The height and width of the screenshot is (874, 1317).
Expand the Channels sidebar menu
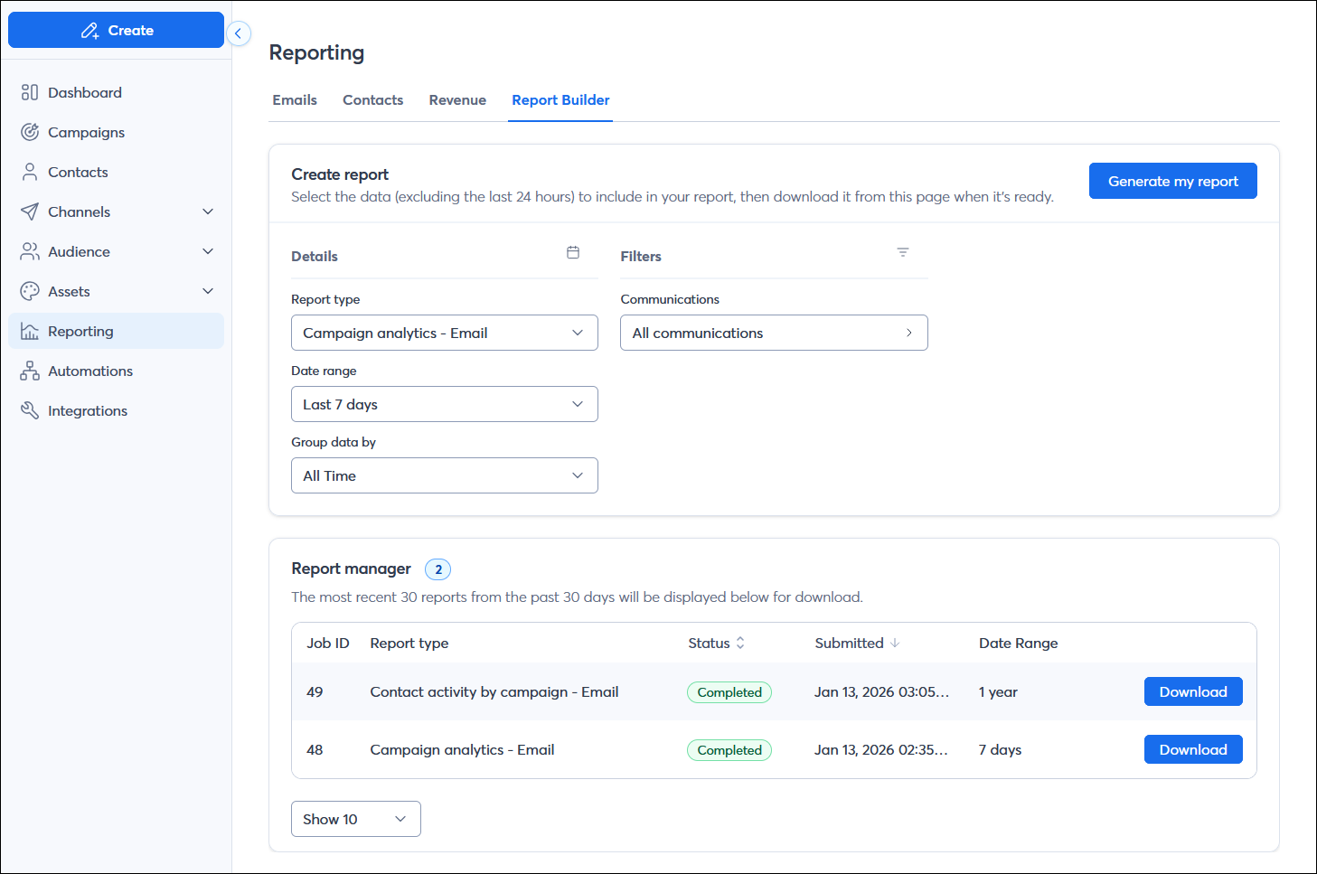coord(207,211)
